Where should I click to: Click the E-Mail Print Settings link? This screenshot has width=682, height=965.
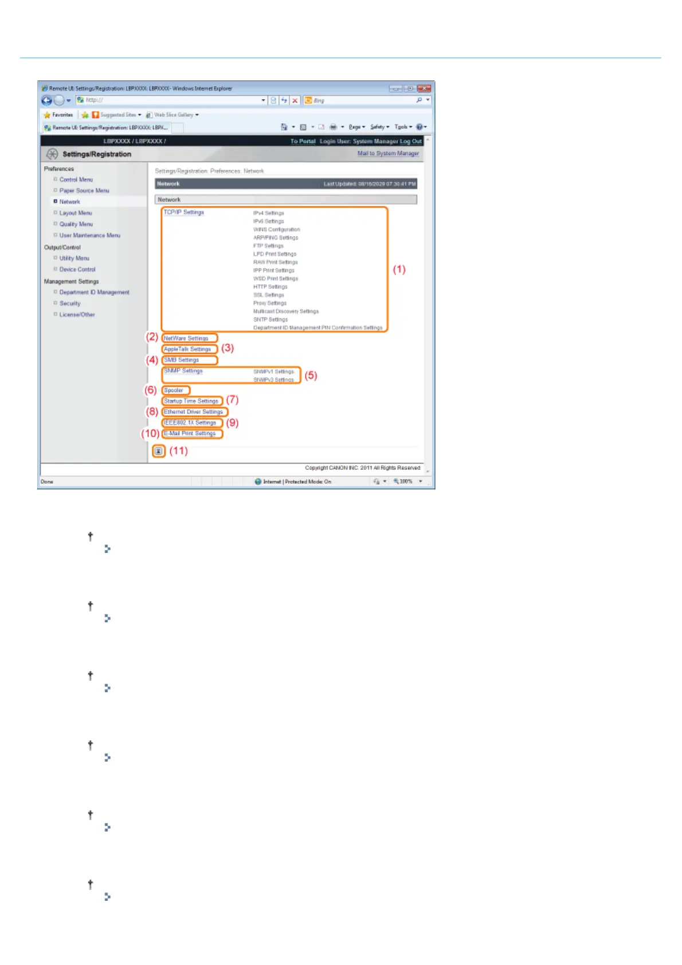point(190,434)
